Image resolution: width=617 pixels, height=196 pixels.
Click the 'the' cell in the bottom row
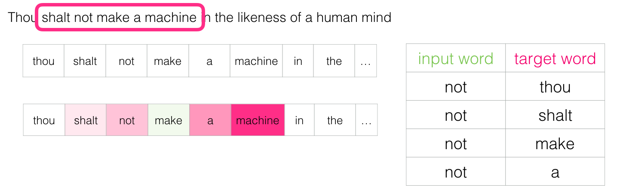tap(335, 120)
